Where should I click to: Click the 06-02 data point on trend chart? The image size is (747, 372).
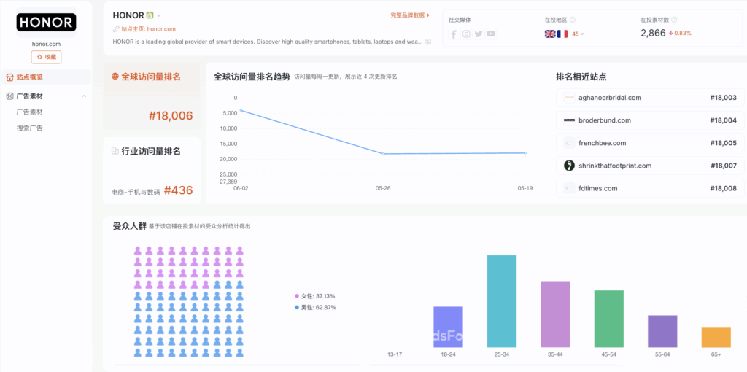point(241,110)
